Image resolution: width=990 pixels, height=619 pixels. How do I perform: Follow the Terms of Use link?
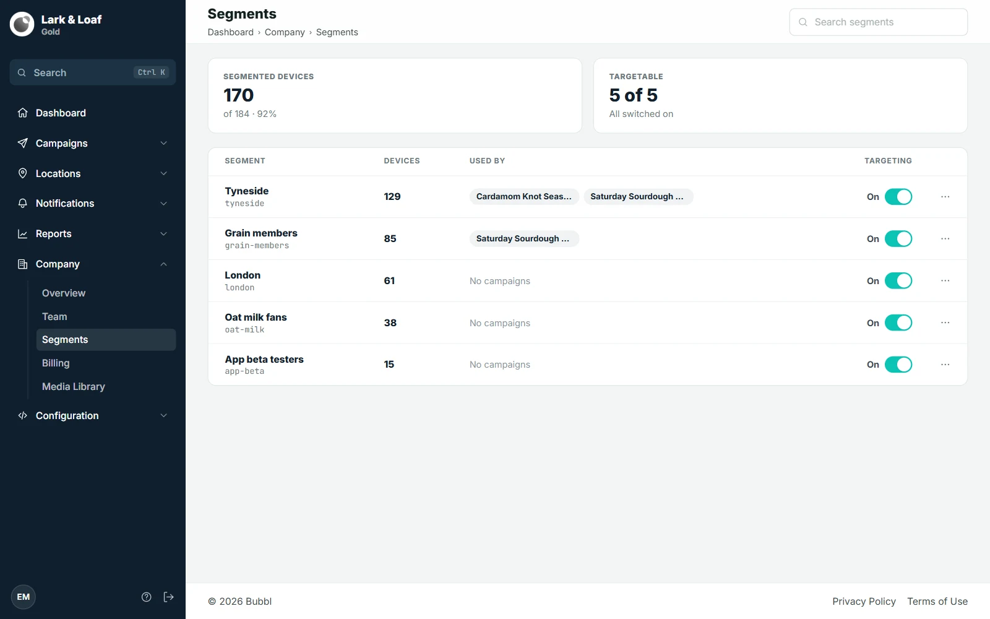(x=937, y=601)
